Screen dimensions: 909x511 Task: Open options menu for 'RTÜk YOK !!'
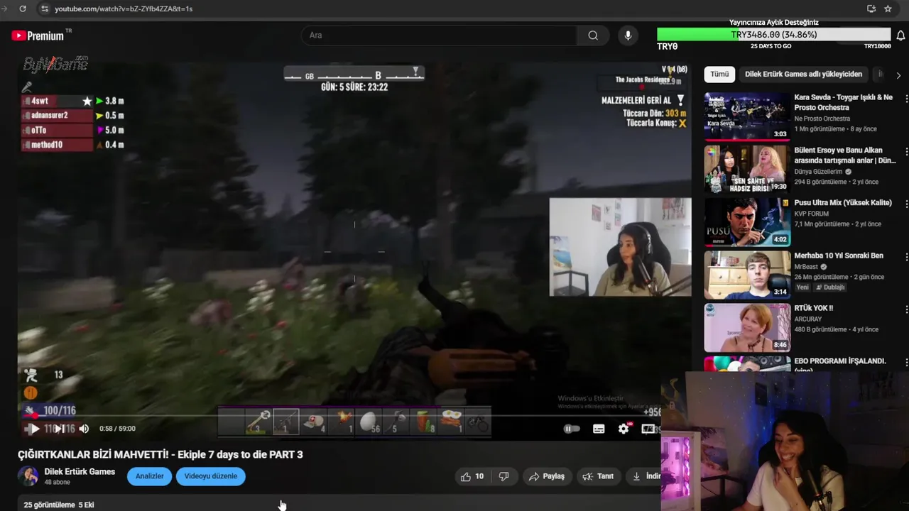(906, 310)
